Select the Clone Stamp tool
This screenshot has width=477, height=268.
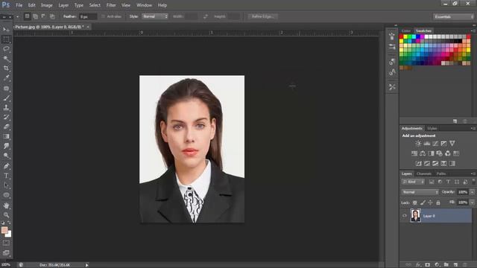[6, 107]
